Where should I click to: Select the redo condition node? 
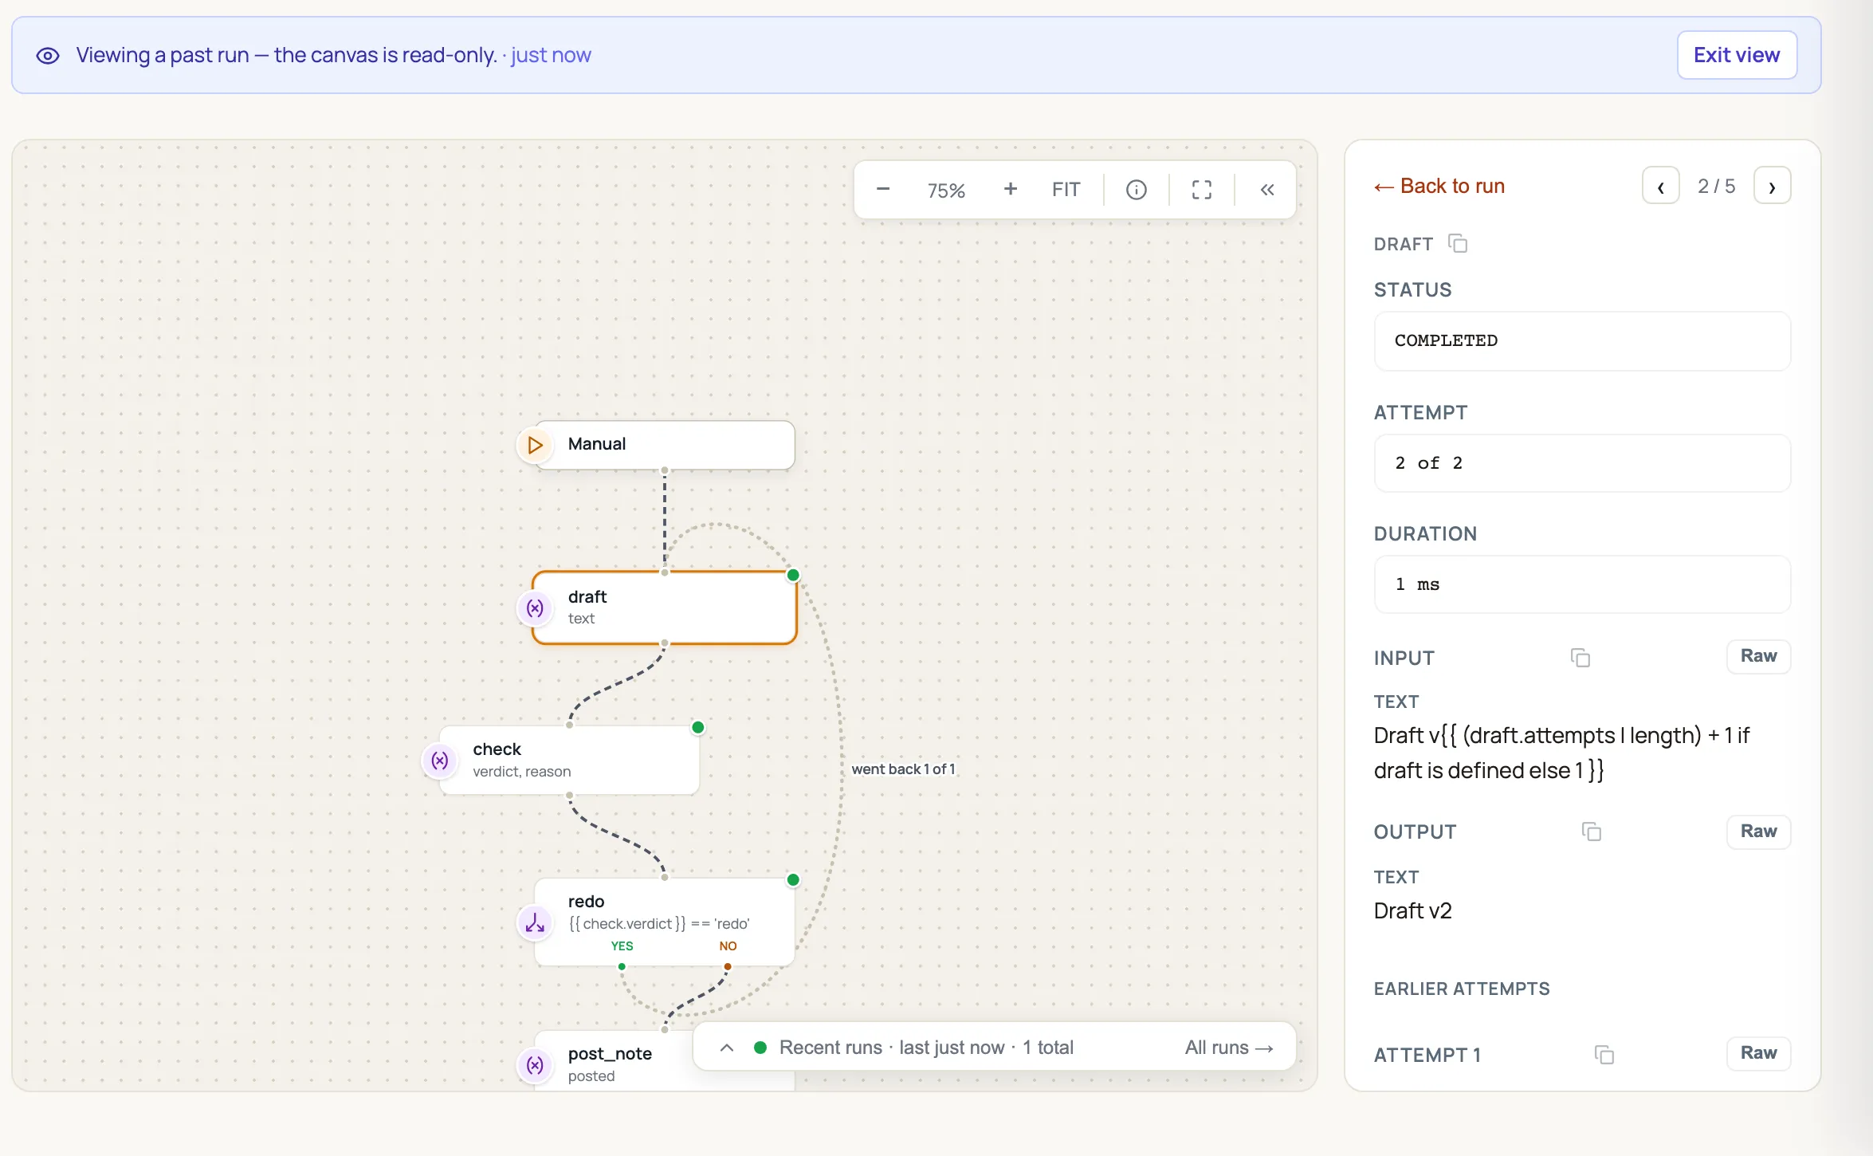click(x=665, y=922)
